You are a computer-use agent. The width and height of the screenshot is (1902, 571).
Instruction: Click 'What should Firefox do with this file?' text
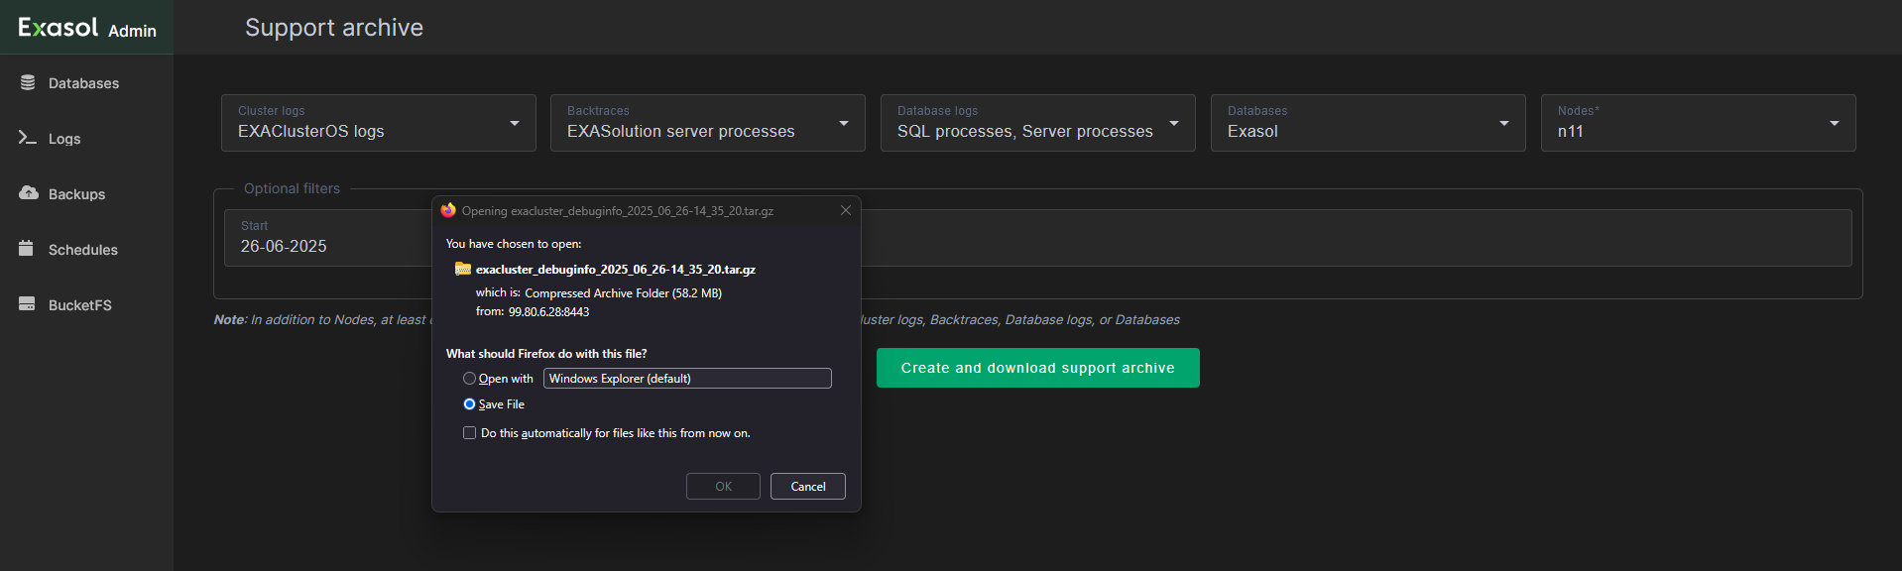pyautogui.click(x=546, y=354)
